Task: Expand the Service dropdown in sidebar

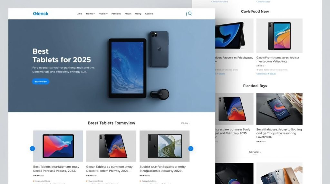Action: pos(255,152)
